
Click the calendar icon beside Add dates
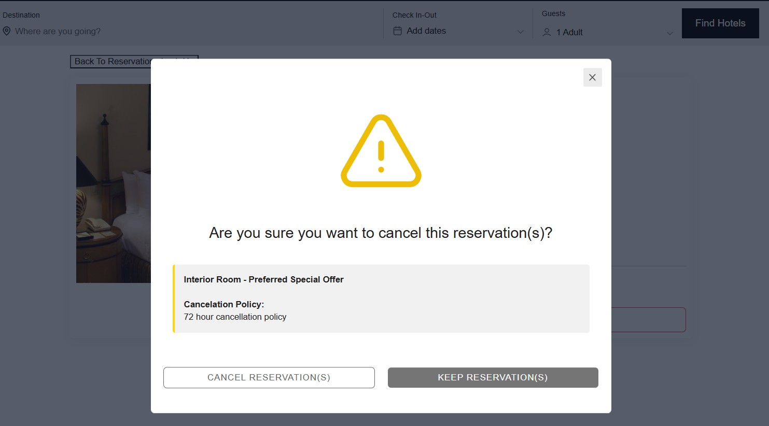(397, 31)
